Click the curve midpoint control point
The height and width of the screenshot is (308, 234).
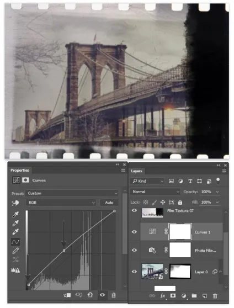pos(64,251)
